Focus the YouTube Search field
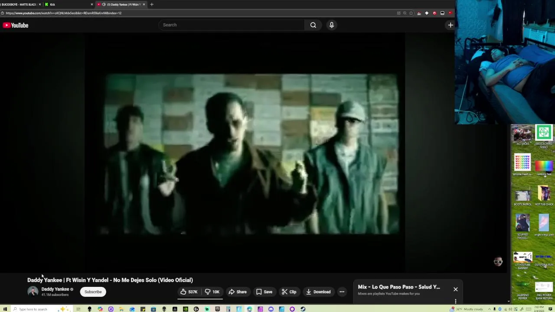 pyautogui.click(x=232, y=25)
